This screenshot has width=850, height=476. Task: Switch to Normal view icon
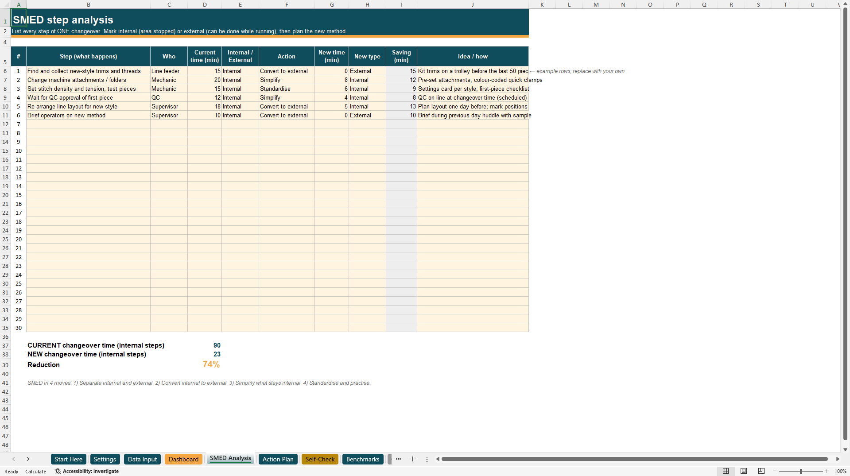coord(726,471)
